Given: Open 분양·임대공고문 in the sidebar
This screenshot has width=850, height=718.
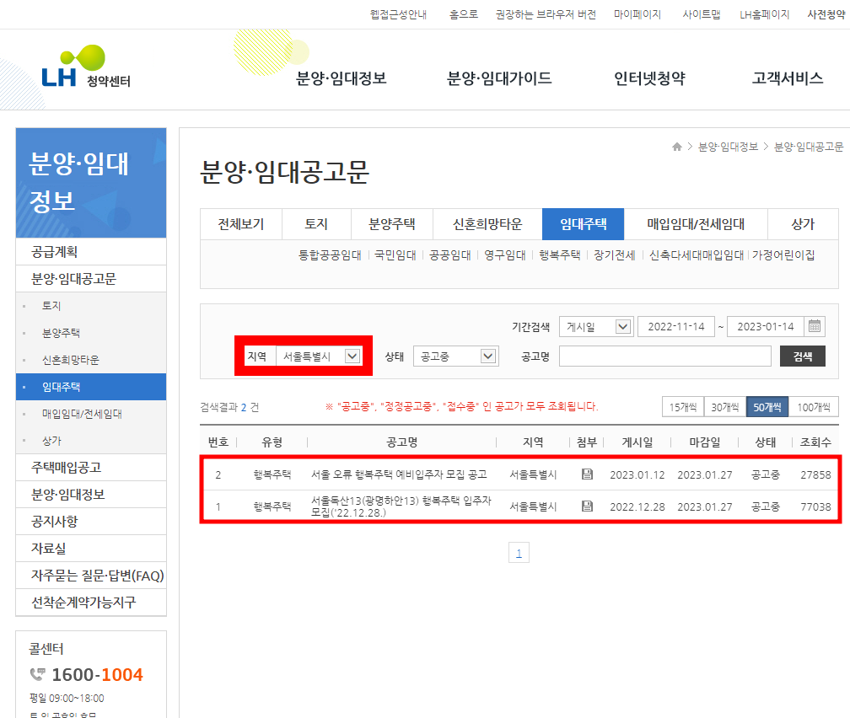Looking at the screenshot, I should (91, 279).
